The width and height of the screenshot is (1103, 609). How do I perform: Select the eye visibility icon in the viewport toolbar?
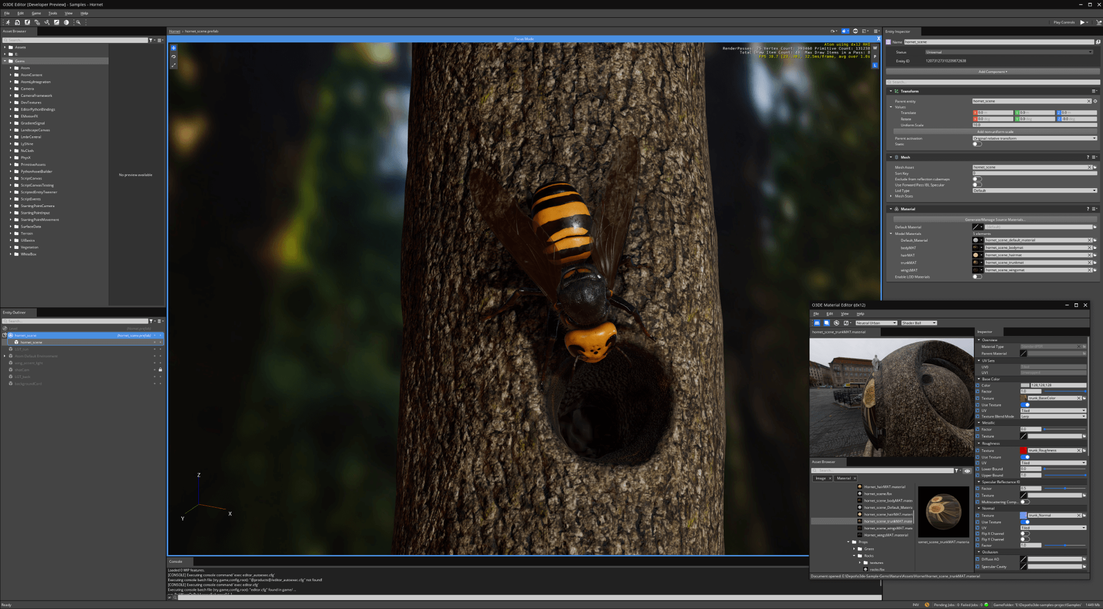(856, 31)
